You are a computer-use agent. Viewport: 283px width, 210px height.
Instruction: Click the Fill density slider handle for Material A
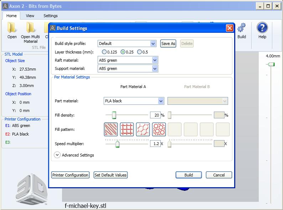(x=114, y=115)
